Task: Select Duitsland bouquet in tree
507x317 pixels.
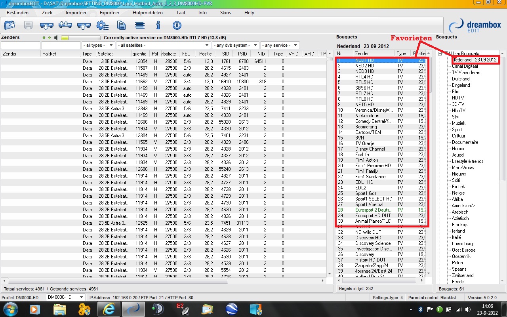Action: pos(461,79)
